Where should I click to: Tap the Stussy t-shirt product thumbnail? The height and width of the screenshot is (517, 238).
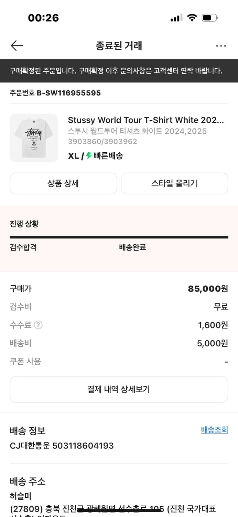click(x=33, y=137)
